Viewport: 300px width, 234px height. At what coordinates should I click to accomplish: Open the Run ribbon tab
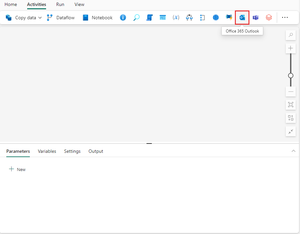60,4
